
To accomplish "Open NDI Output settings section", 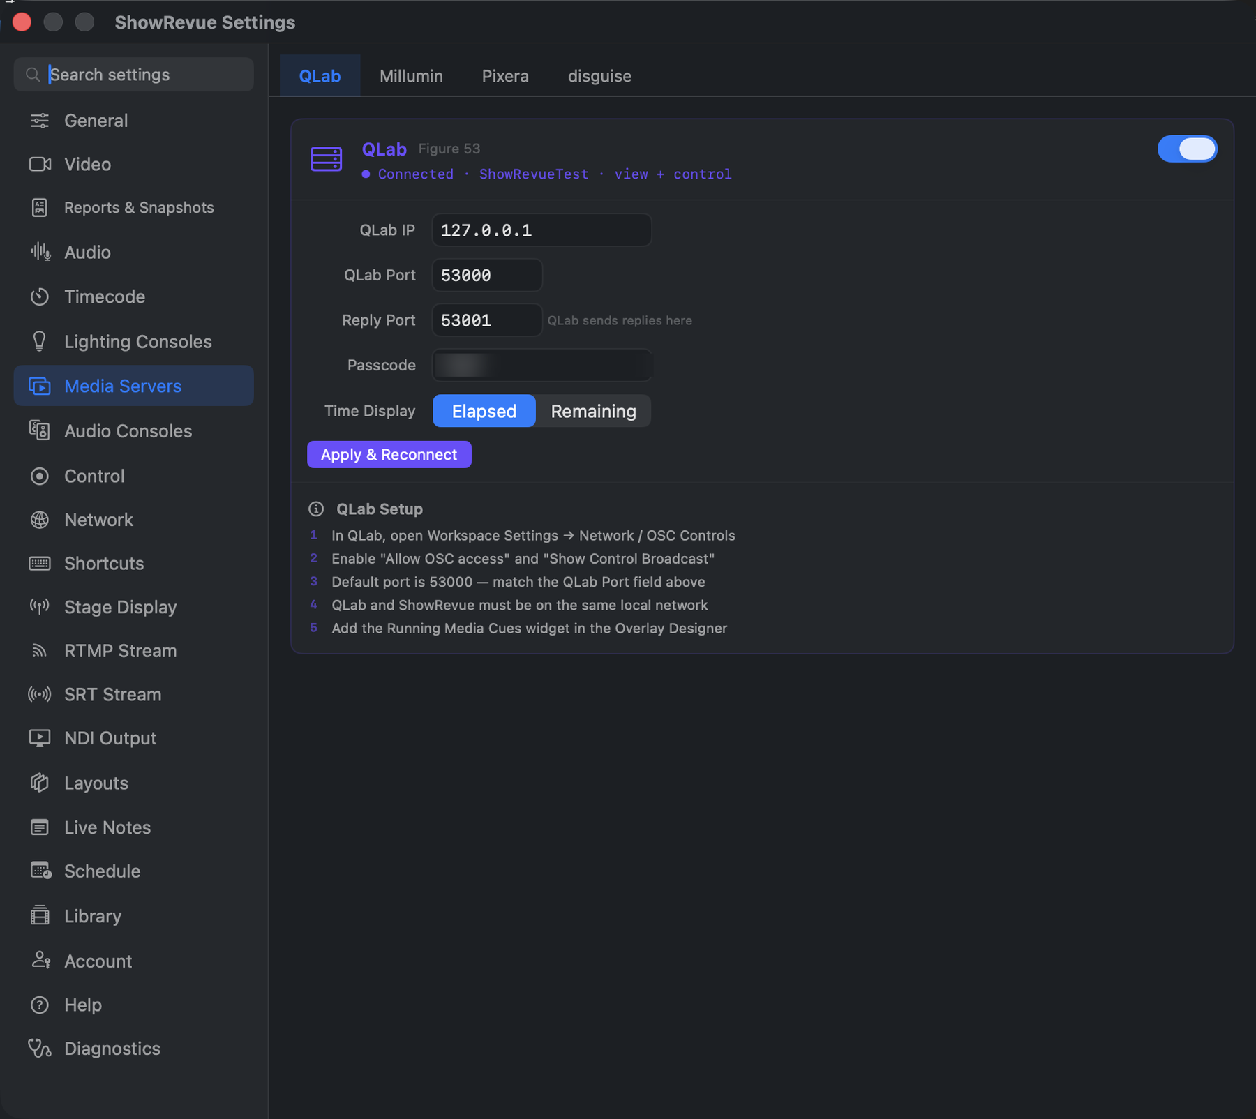I will (x=133, y=738).
